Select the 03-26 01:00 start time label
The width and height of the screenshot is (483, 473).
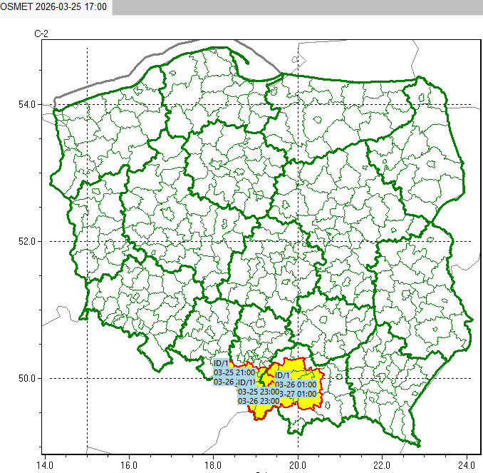click(x=296, y=385)
